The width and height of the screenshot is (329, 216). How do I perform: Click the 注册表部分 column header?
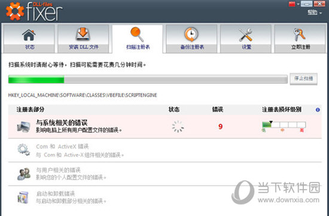coord(31,109)
